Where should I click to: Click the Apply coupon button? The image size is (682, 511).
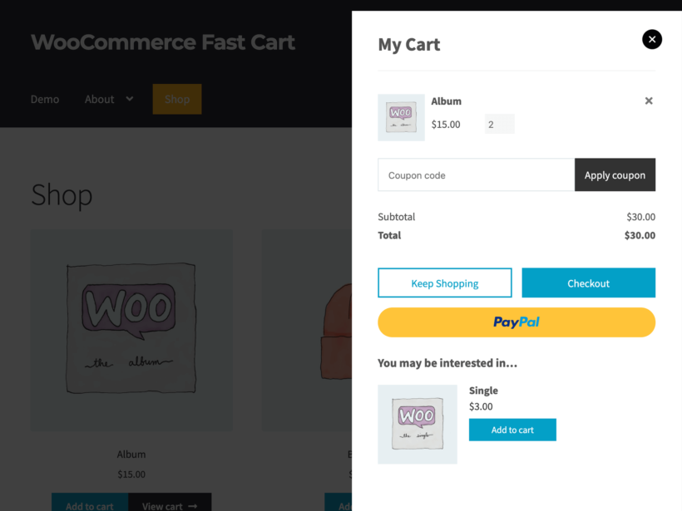pos(615,174)
